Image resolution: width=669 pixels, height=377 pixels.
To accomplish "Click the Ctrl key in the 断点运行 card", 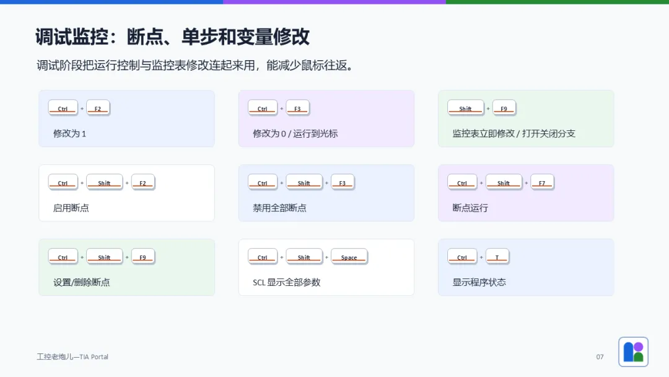I will [x=462, y=182].
